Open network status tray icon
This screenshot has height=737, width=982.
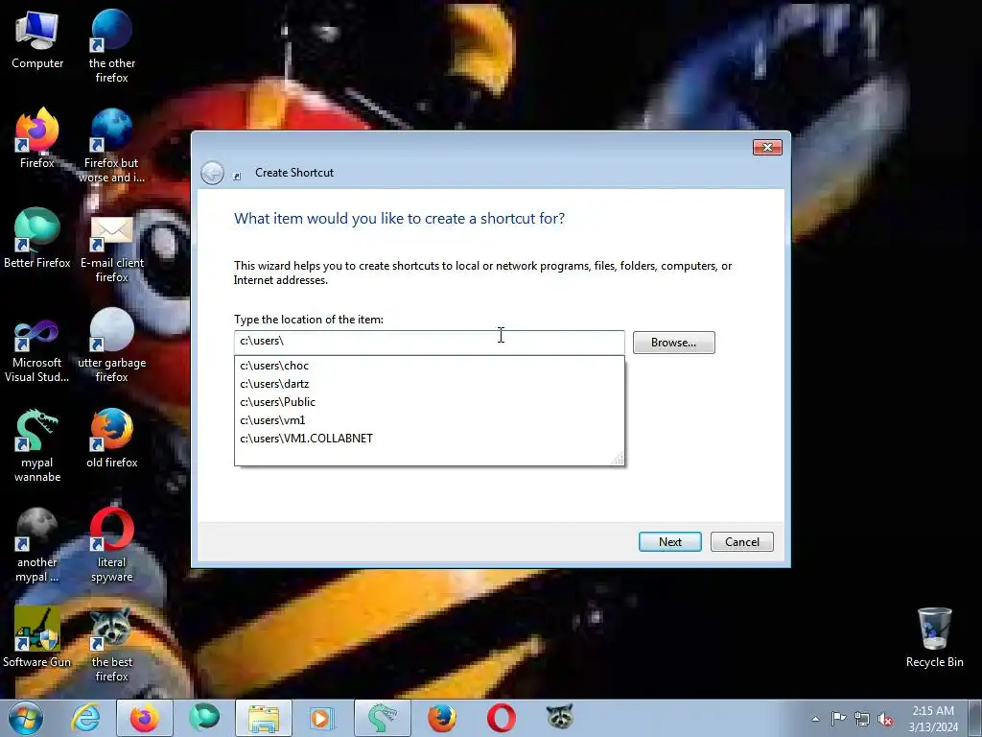pos(862,719)
